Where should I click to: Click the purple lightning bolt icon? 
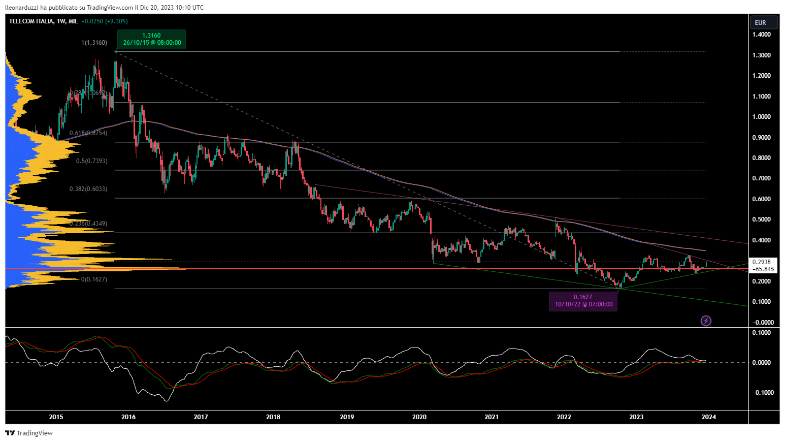pyautogui.click(x=706, y=321)
